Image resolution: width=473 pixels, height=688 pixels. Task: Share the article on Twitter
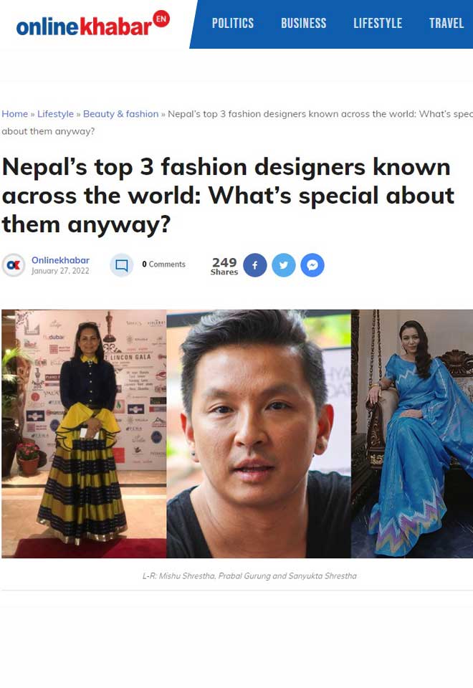(x=284, y=265)
